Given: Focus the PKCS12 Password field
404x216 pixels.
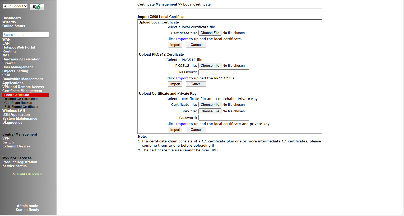Looking at the screenshot, I should pos(224,72).
